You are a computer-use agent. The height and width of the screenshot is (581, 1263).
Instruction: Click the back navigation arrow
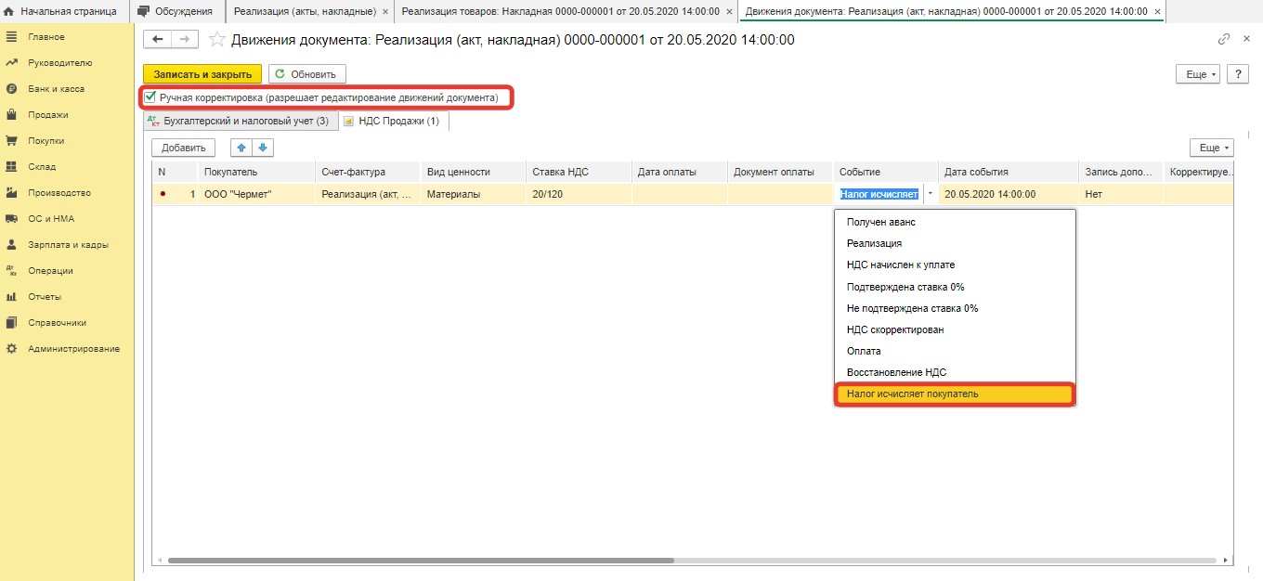pos(158,39)
